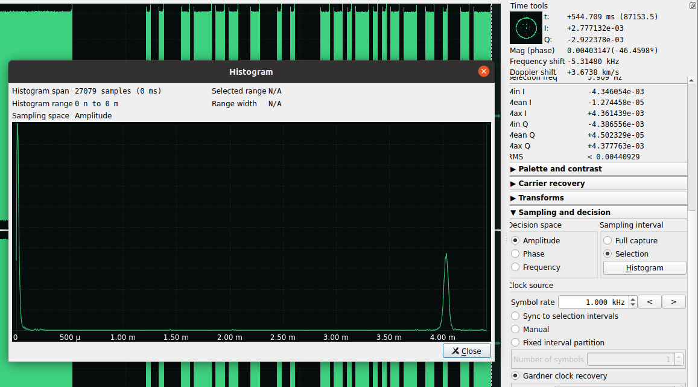Expand the Transforms section
This screenshot has height=387, width=698.
coord(541,198)
